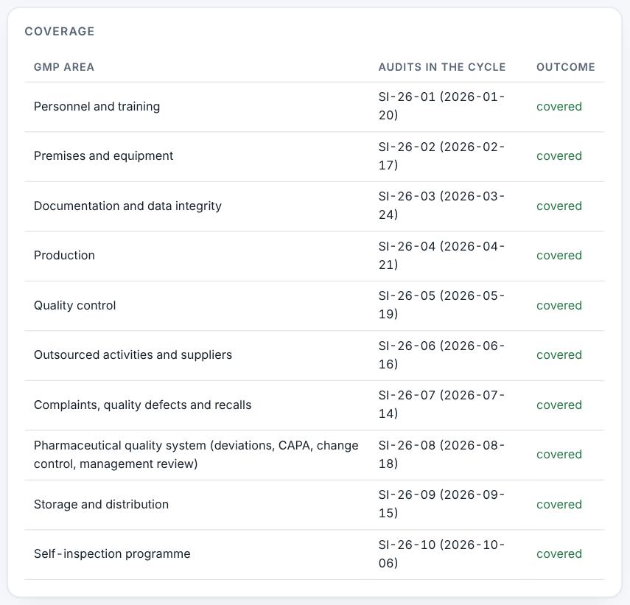Viewport: 630px width, 605px height.
Task: Click the AUDITS IN THE CYCLE column header
Action: (x=442, y=67)
